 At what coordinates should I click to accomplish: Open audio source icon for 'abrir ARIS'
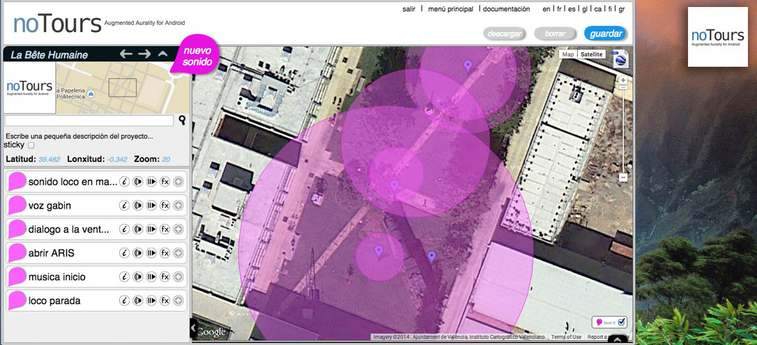click(x=138, y=253)
